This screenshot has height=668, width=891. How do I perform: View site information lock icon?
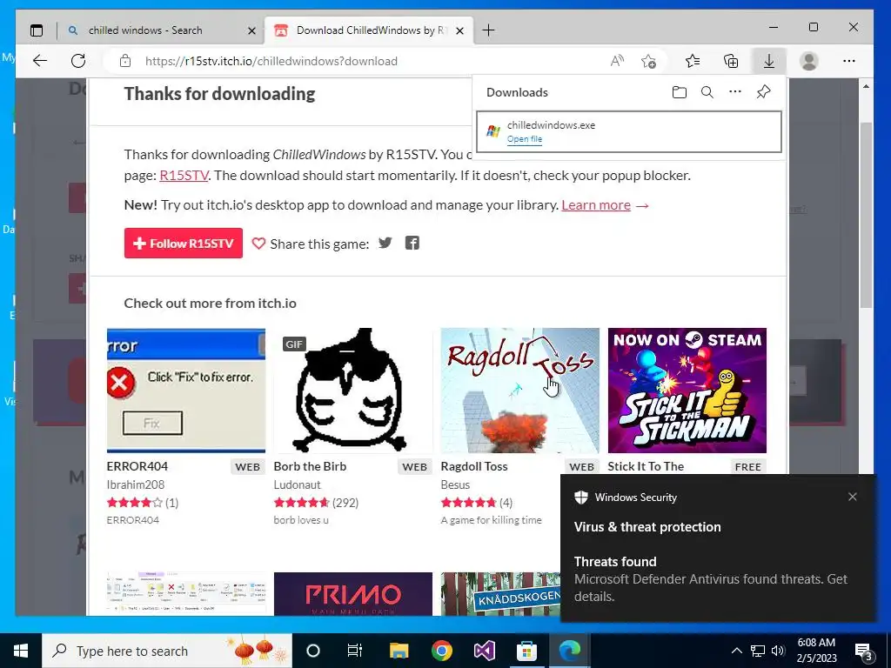point(125,61)
